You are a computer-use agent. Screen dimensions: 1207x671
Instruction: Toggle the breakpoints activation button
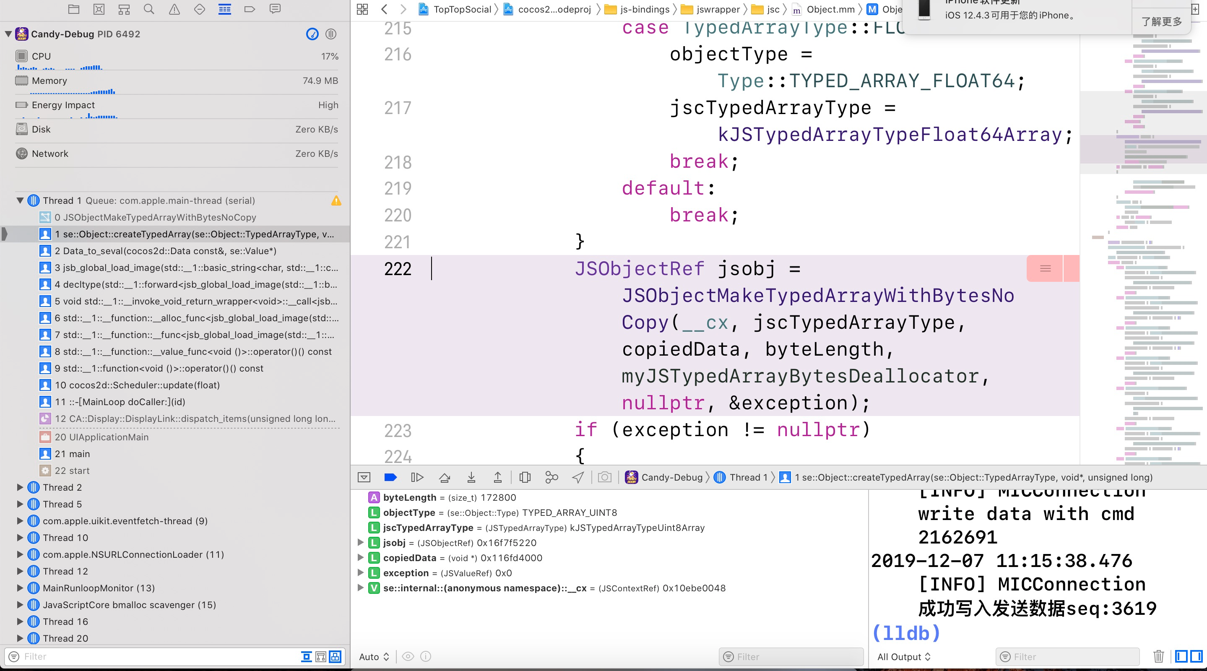pos(390,478)
